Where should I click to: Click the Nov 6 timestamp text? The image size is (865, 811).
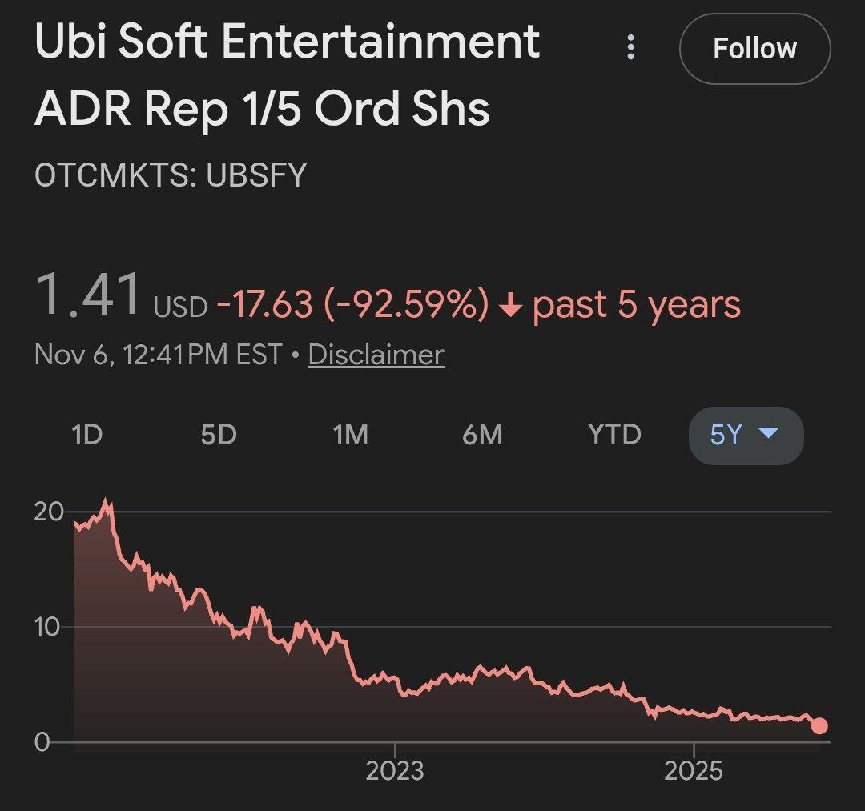(x=158, y=354)
